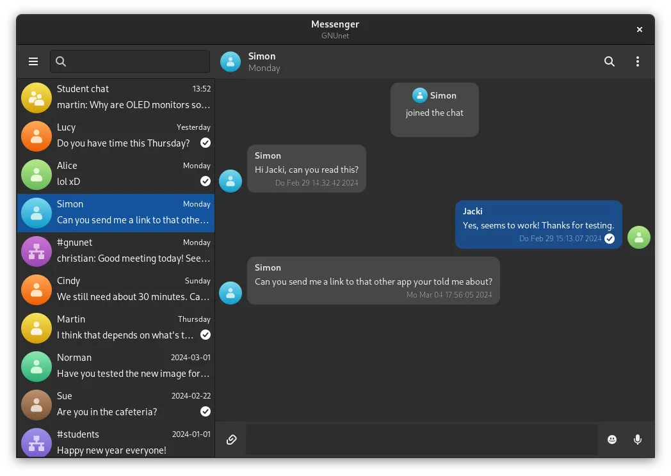671x476 pixels.
Task: Click the #gnunet channel avatar icon
Action: point(36,251)
